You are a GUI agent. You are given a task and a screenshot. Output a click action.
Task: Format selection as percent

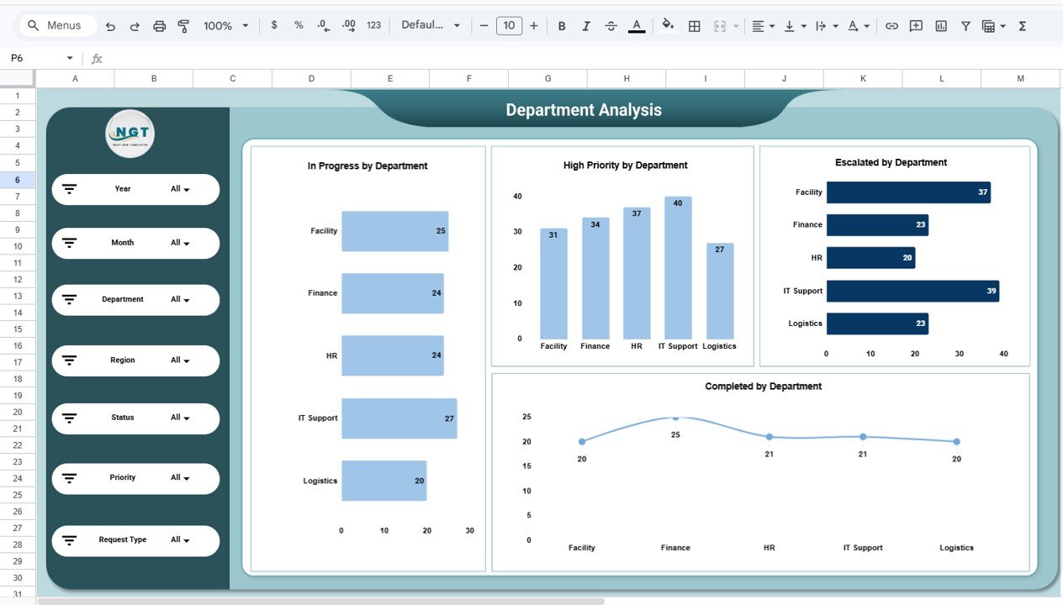(298, 25)
